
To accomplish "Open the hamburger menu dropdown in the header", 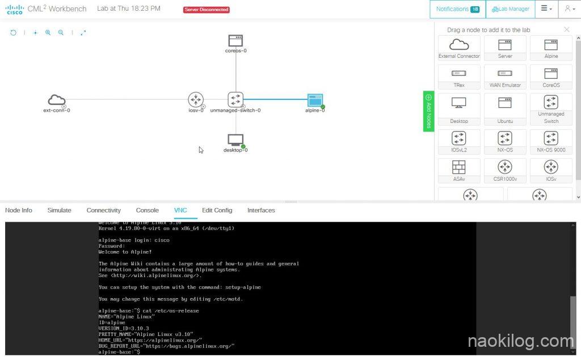I will (x=546, y=8).
